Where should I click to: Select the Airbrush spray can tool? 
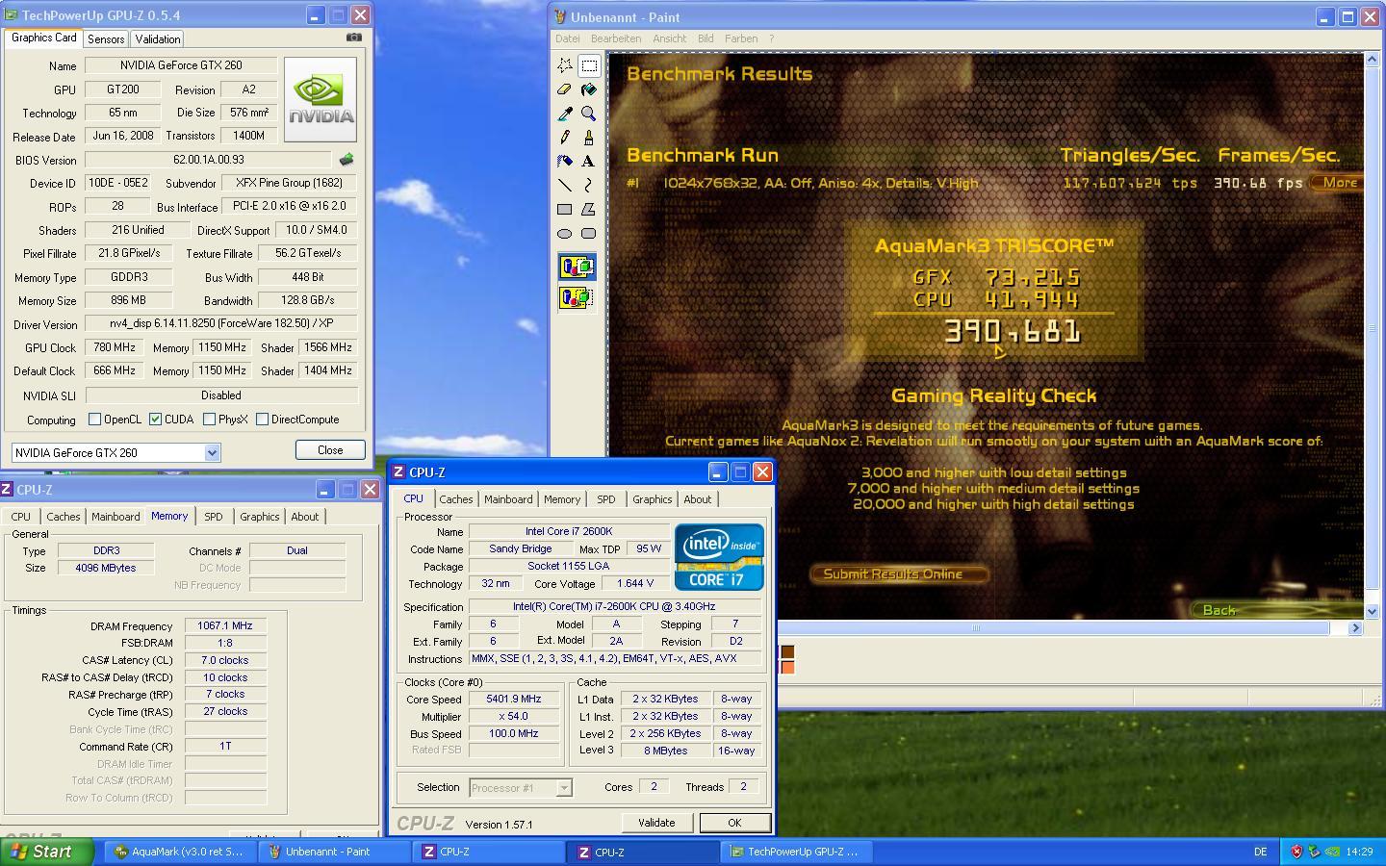coord(565,162)
